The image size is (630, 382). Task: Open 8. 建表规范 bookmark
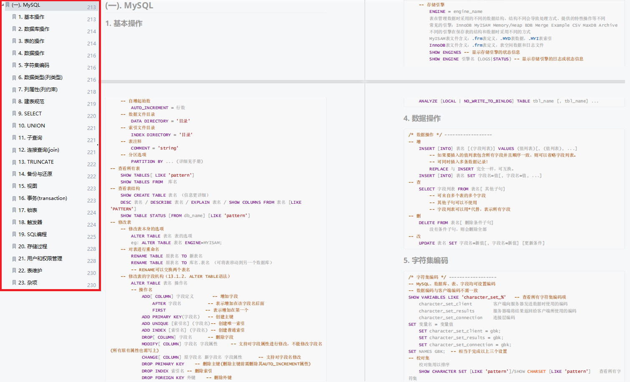31,102
